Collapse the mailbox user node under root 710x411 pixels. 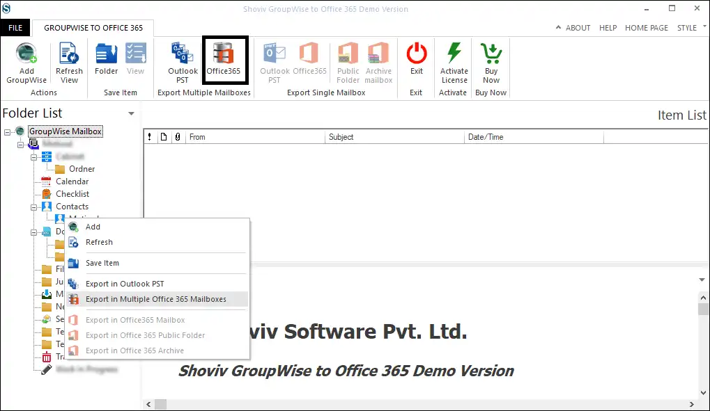point(21,145)
